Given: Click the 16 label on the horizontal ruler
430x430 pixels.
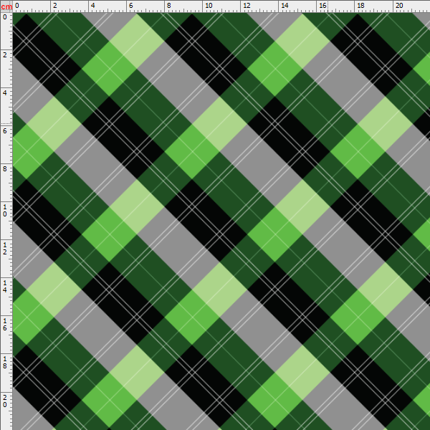Looking at the screenshot, I should pyautogui.click(x=322, y=6).
